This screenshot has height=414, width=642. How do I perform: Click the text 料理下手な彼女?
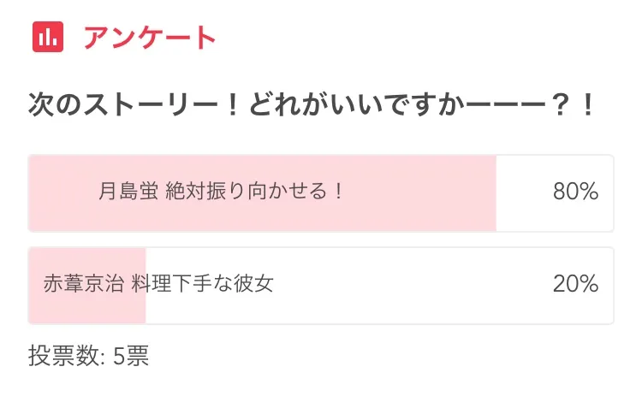coord(203,284)
